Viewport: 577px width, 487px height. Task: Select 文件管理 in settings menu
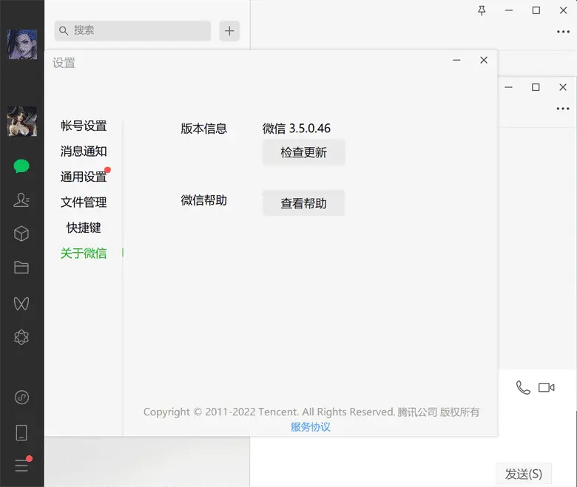[84, 202]
